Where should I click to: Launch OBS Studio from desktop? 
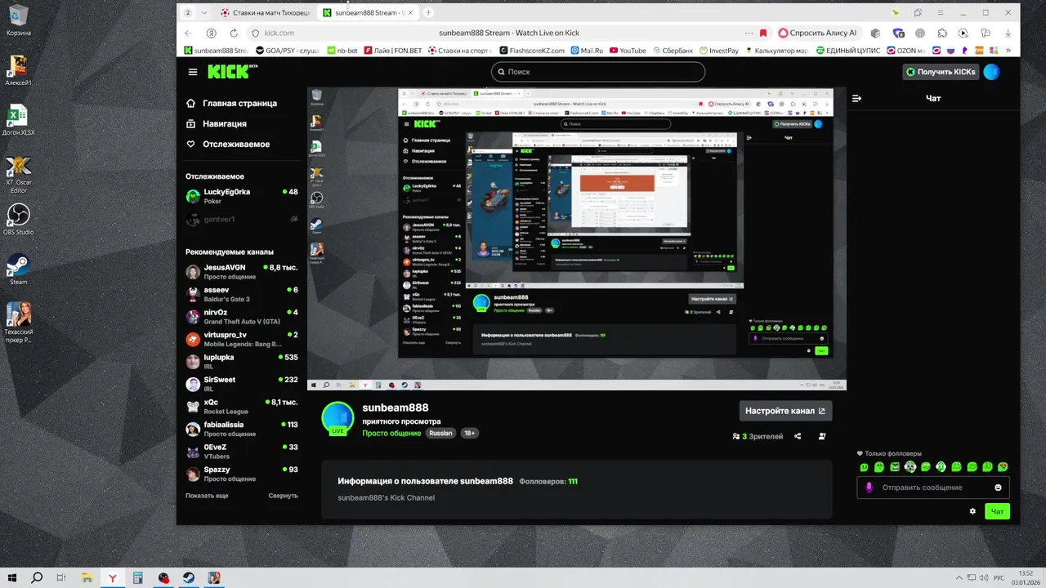tap(18, 220)
